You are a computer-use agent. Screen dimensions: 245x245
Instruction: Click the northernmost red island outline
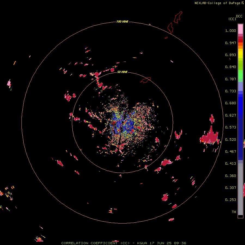178,17
